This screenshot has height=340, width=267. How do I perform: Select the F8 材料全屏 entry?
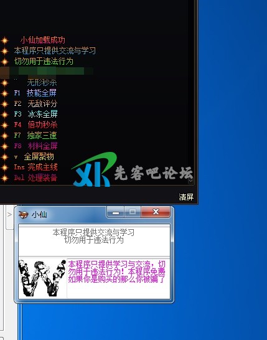(x=35, y=146)
